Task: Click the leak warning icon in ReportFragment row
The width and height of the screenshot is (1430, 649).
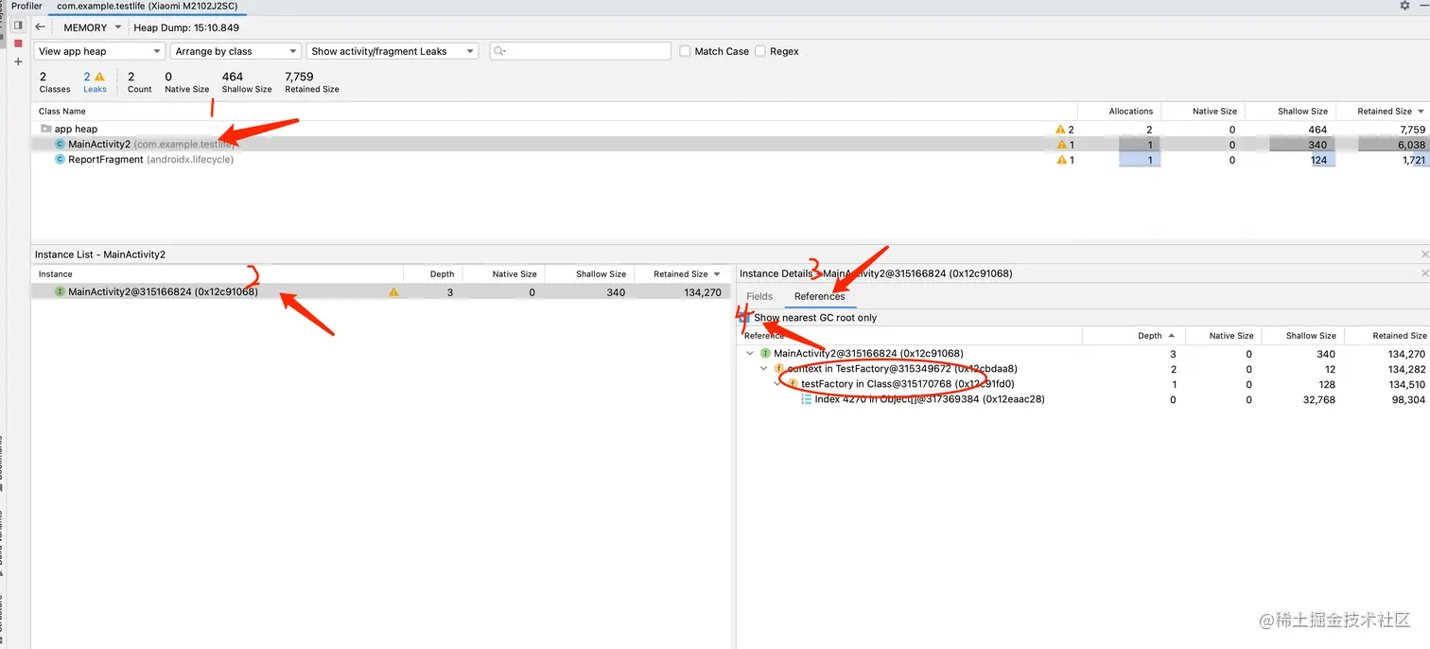Action: click(x=1060, y=160)
